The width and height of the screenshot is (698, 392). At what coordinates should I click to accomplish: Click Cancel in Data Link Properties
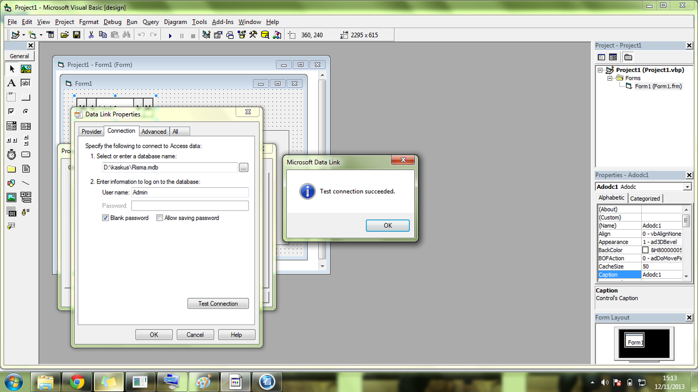(195, 334)
